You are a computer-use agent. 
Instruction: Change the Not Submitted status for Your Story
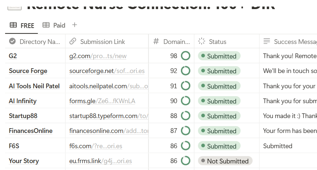(225, 161)
